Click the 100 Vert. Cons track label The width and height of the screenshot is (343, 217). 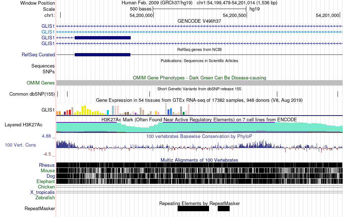click(x=20, y=145)
